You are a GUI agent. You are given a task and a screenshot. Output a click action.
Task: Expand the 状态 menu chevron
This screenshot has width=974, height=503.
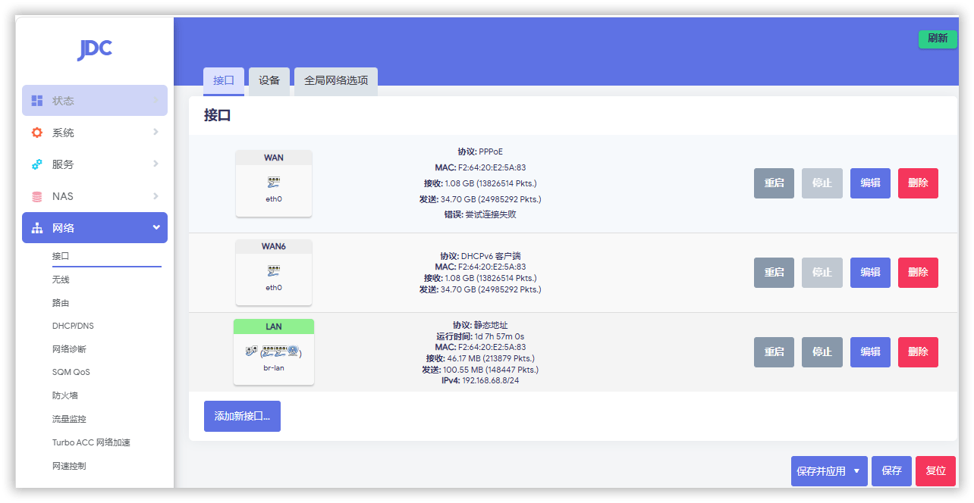[156, 100]
